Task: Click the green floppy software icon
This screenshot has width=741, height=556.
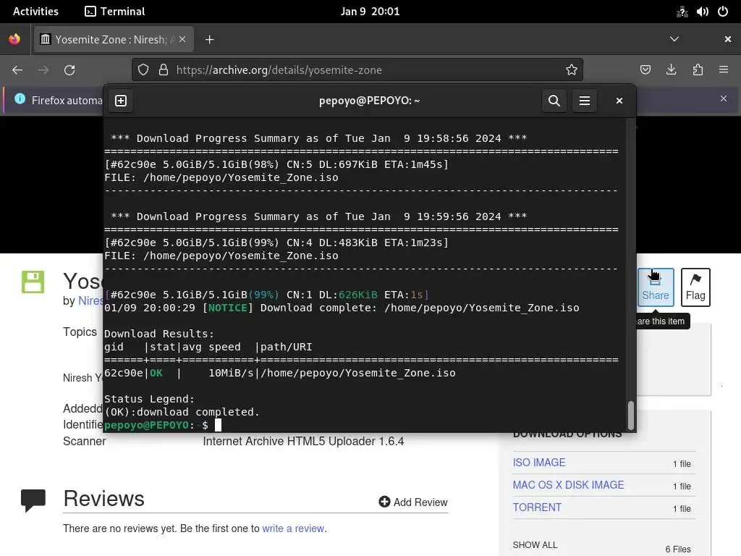Action: (x=33, y=282)
